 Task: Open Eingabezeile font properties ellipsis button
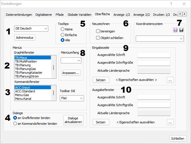point(170,80)
